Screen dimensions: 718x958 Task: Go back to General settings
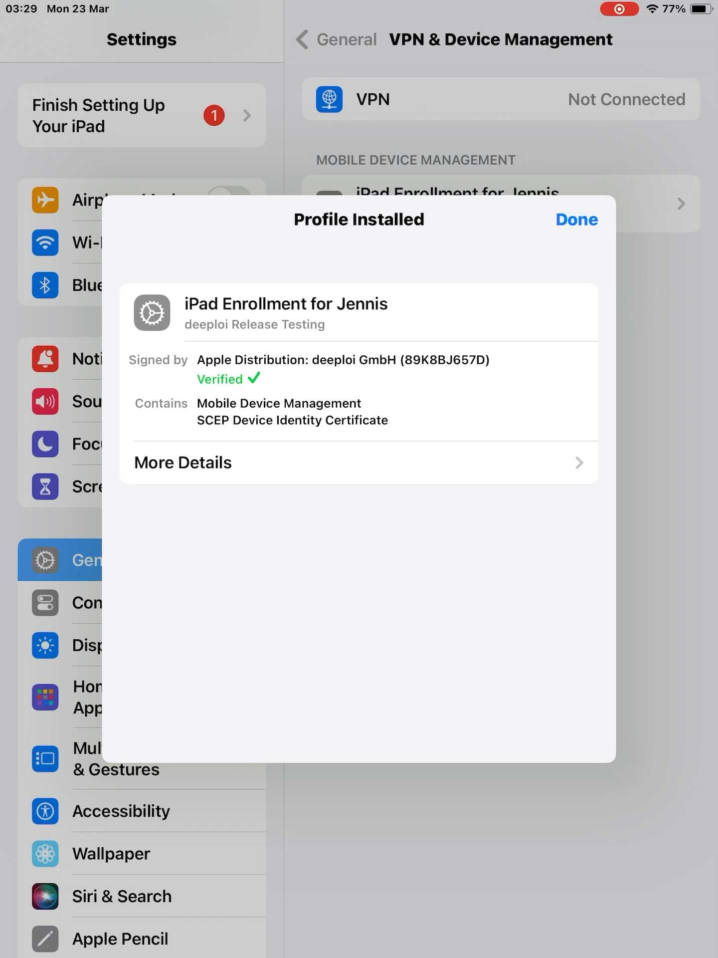(x=337, y=39)
